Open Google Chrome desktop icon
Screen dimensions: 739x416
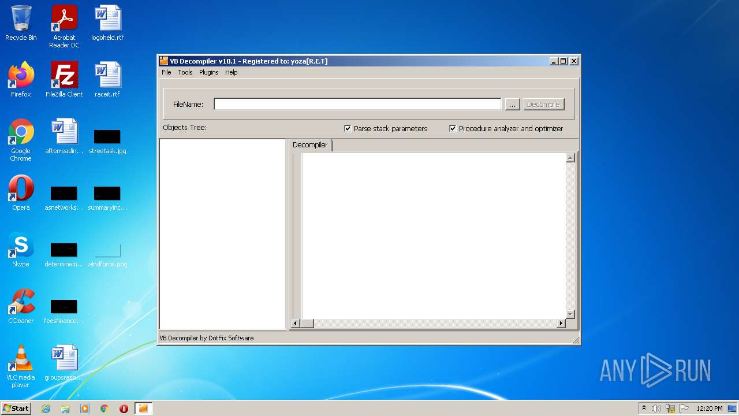(x=21, y=140)
